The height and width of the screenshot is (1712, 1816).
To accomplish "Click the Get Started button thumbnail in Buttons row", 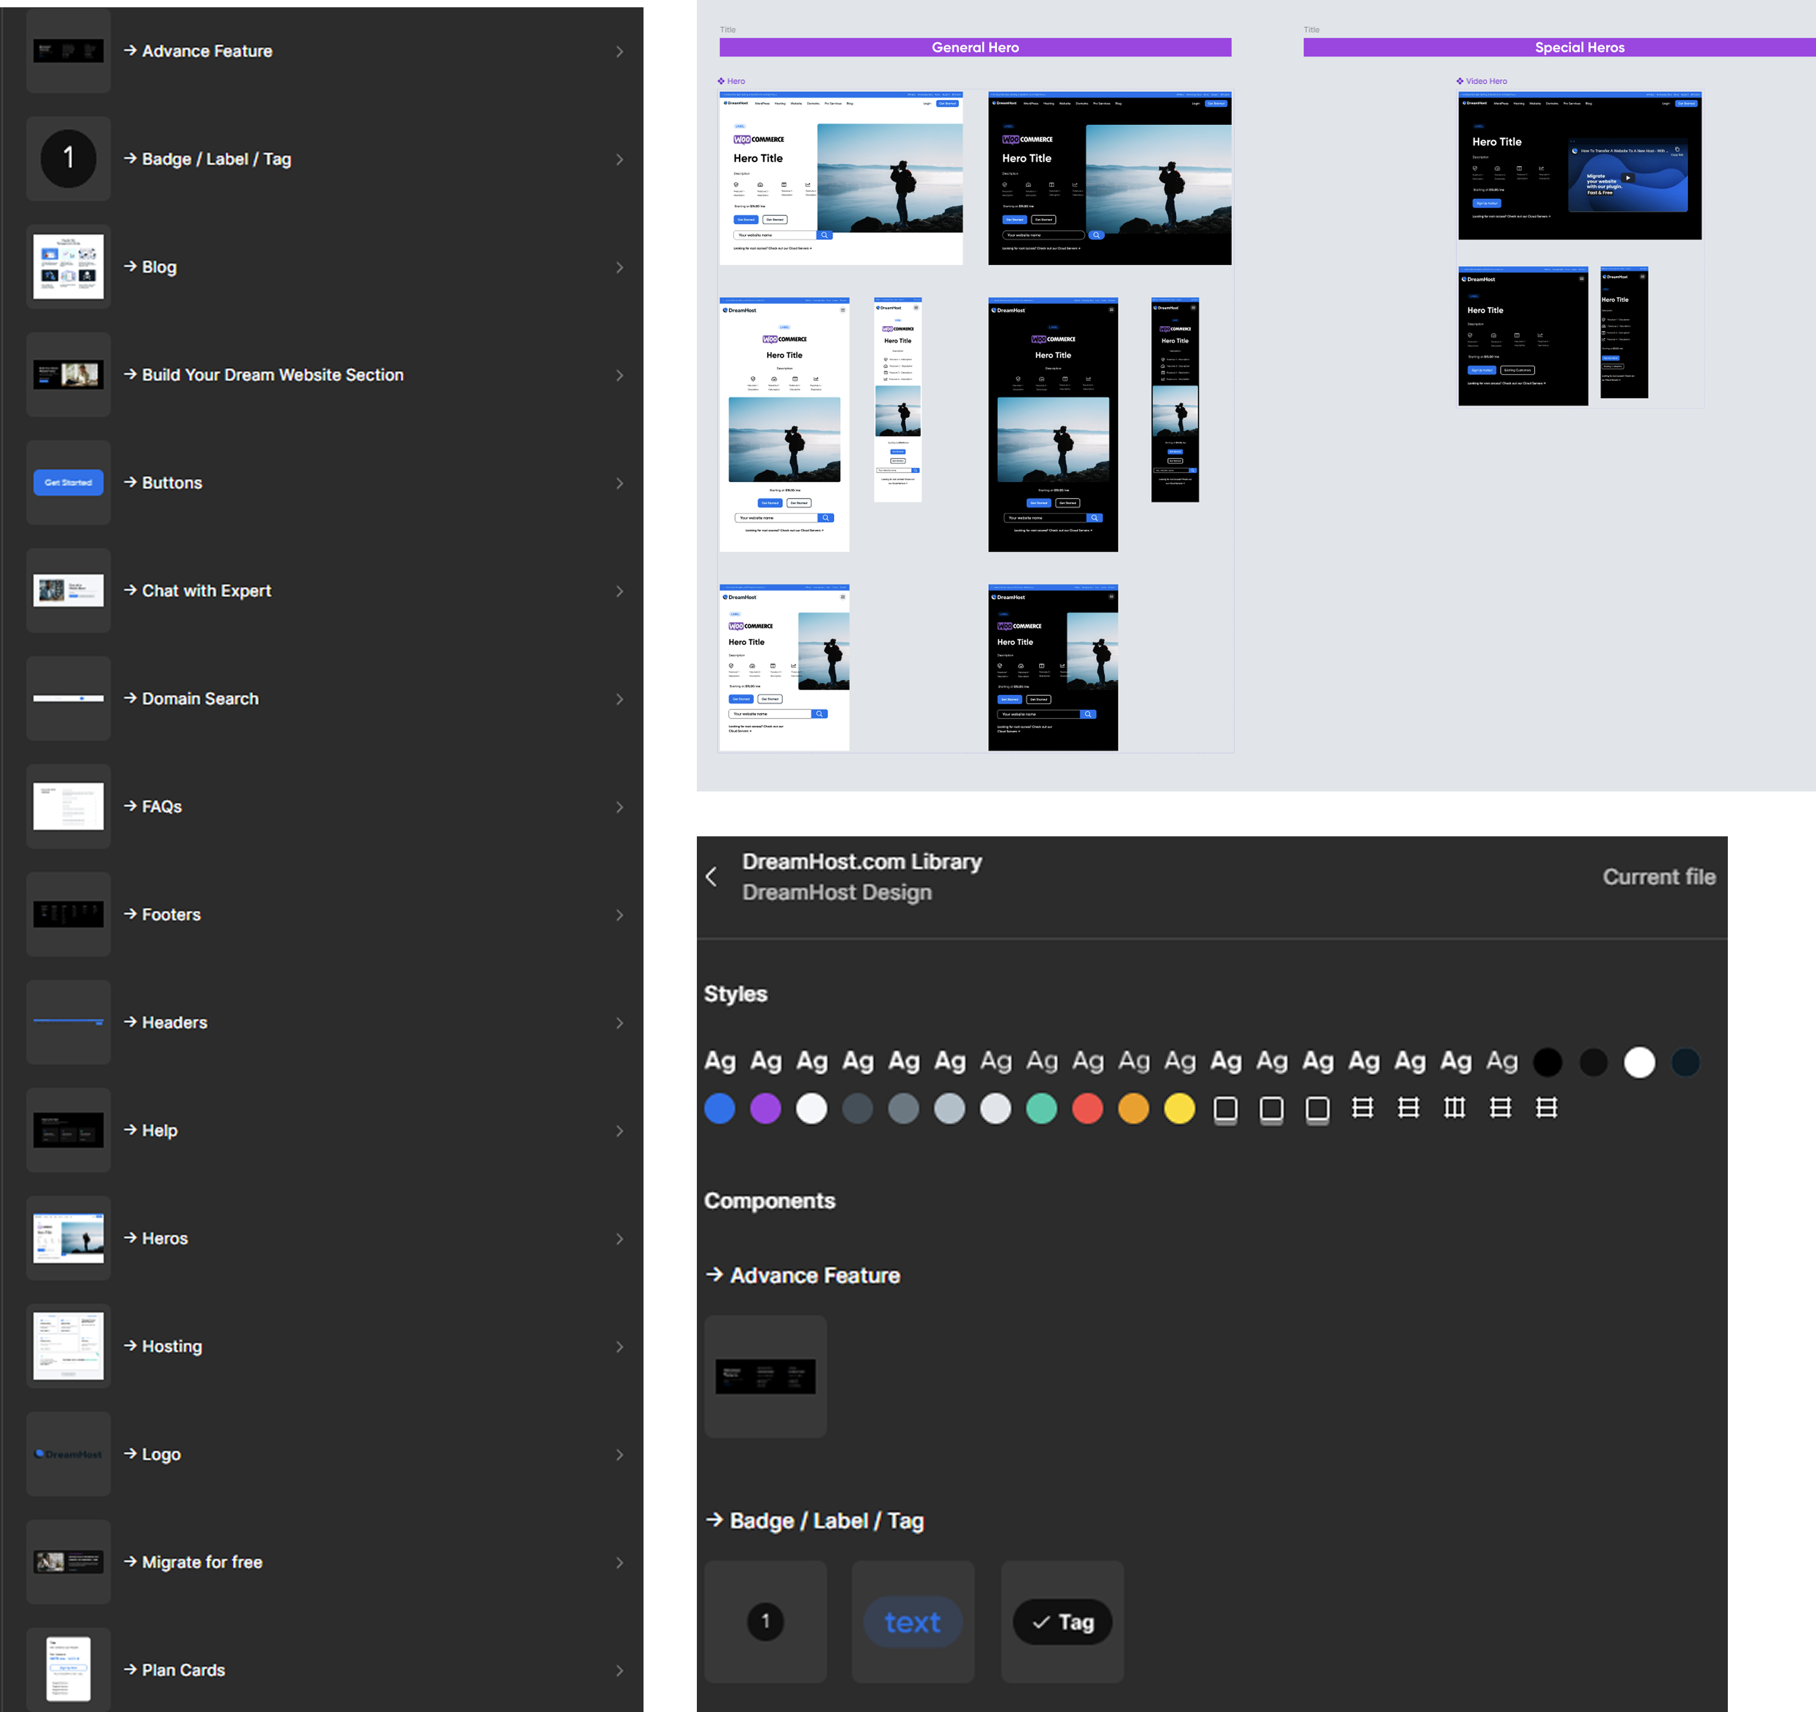I will tap(69, 482).
